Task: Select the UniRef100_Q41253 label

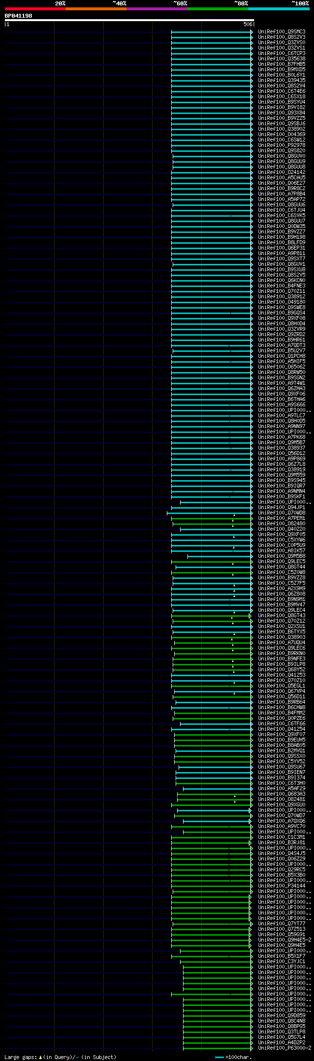Action: click(282, 675)
